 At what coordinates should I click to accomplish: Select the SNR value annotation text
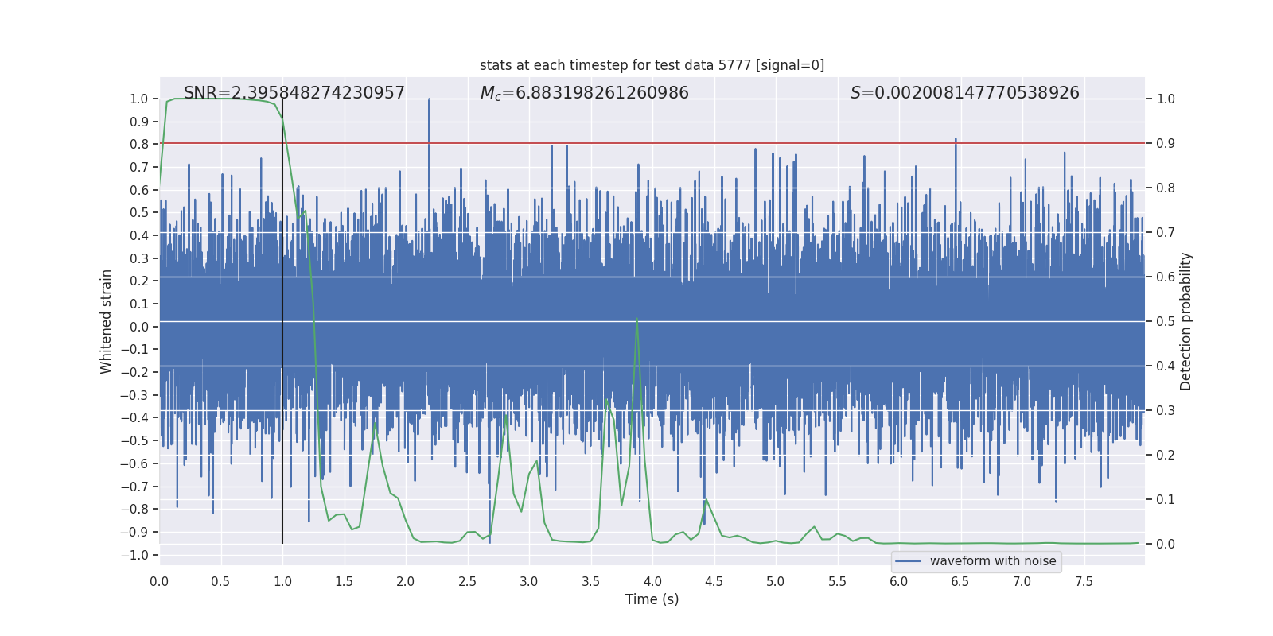294,93
